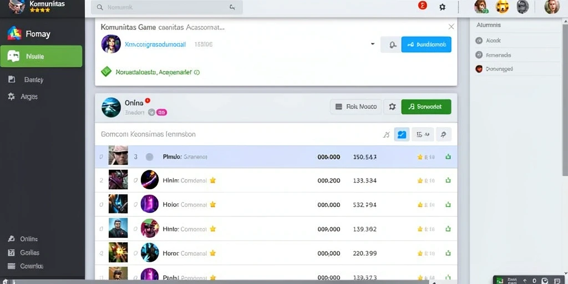Viewport: 568px width, 284px height.
Task: Click the green upvote icon in 220.399 row
Action: pos(448,253)
